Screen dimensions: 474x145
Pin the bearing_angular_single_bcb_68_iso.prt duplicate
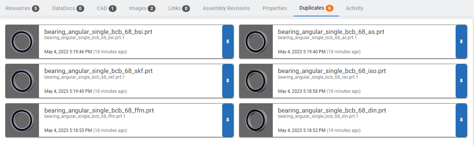(x=461, y=81)
